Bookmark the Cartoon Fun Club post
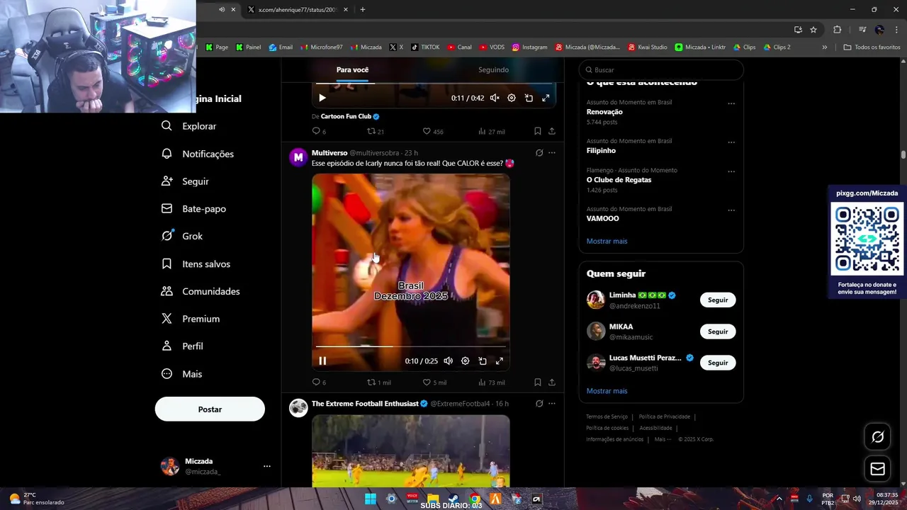This screenshot has width=907, height=510. pos(538,131)
